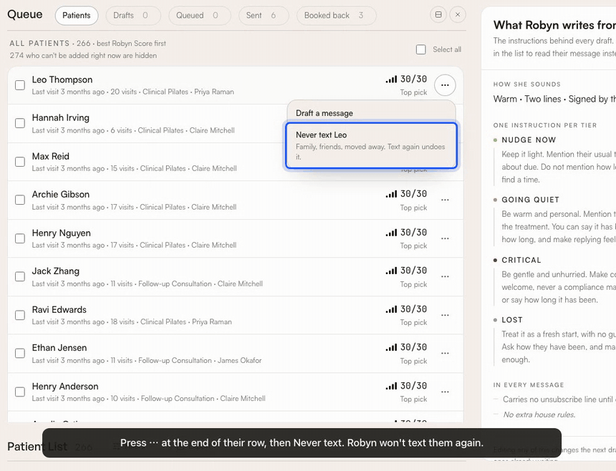Open the three-dot menu for Ravi Edwards

445,315
